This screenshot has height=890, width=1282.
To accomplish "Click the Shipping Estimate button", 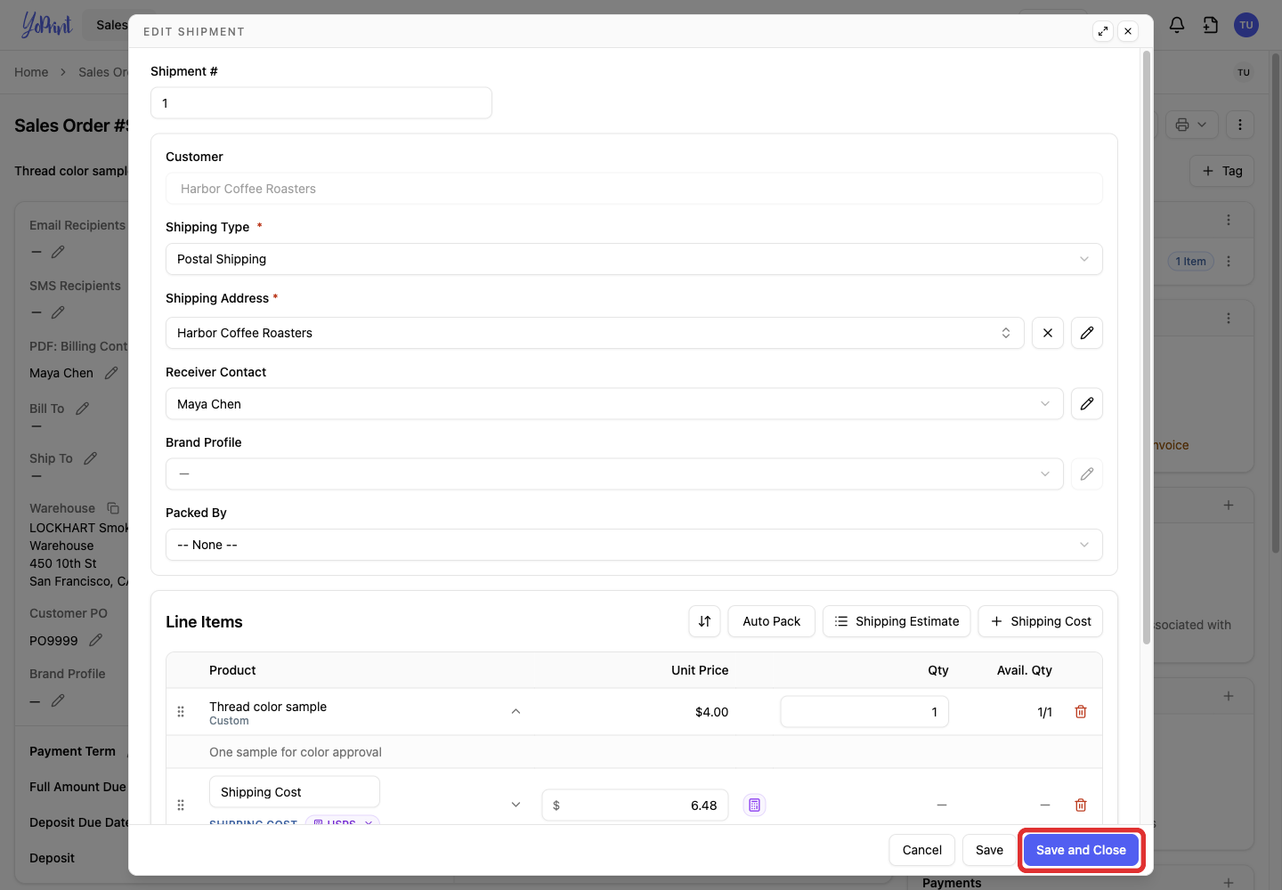I will [897, 621].
